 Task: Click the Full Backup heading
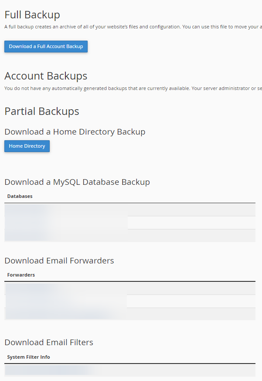(32, 14)
